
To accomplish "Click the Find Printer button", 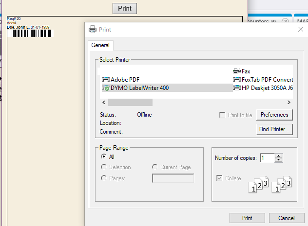I will pyautogui.click(x=274, y=129).
